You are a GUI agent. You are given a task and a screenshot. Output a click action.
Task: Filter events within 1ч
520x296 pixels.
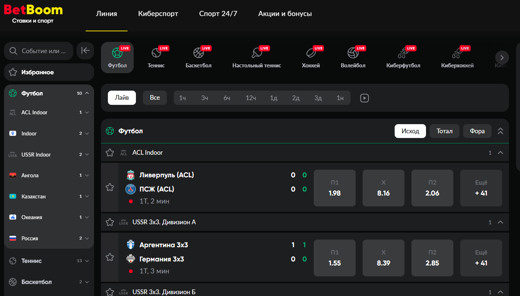pyautogui.click(x=183, y=98)
